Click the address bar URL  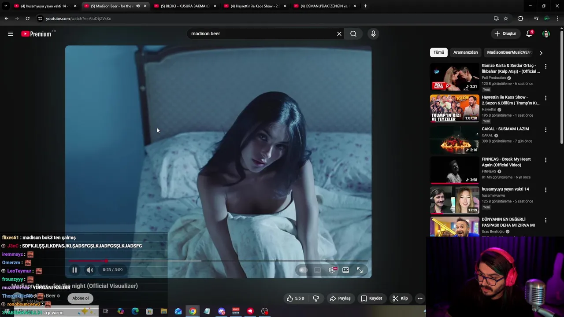pos(78,18)
